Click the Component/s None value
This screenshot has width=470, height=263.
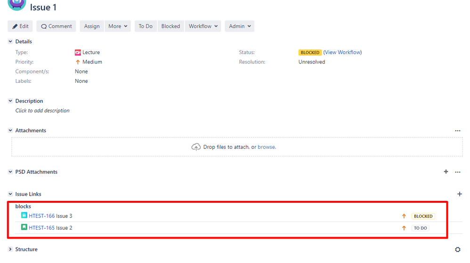pos(81,72)
